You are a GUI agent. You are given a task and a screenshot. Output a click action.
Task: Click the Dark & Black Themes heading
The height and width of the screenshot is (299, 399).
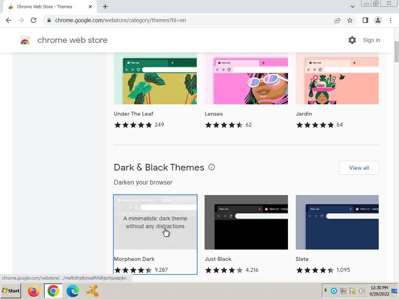coord(159,167)
